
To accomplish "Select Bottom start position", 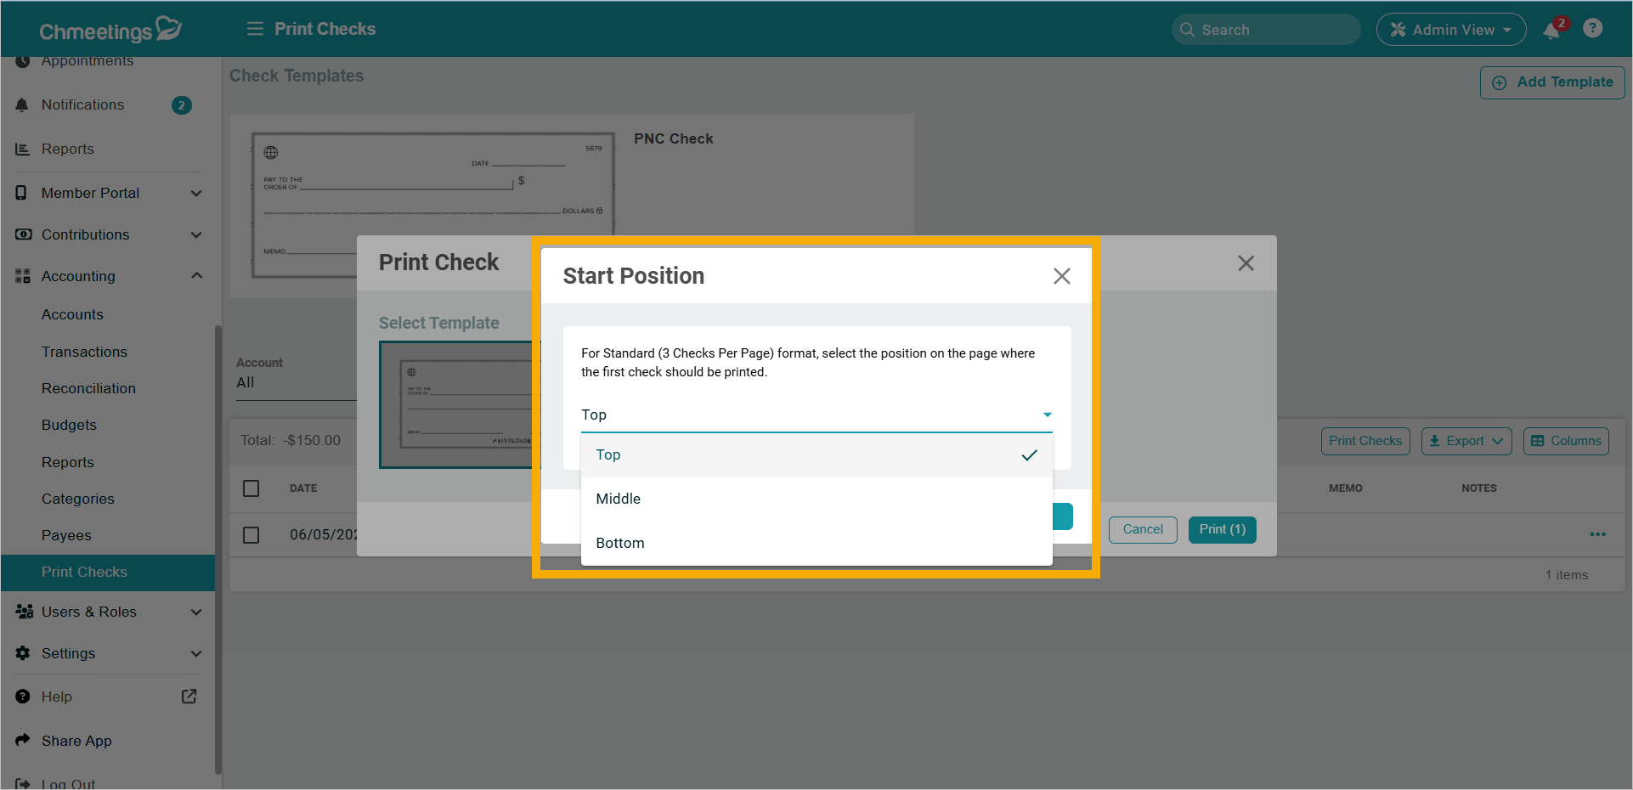I will 816,544.
